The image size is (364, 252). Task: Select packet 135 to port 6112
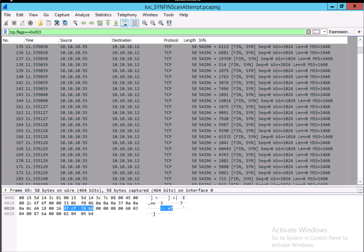174,47
